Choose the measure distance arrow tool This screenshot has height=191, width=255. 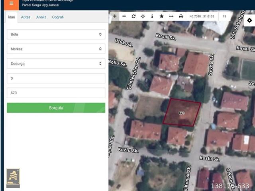coord(171,16)
